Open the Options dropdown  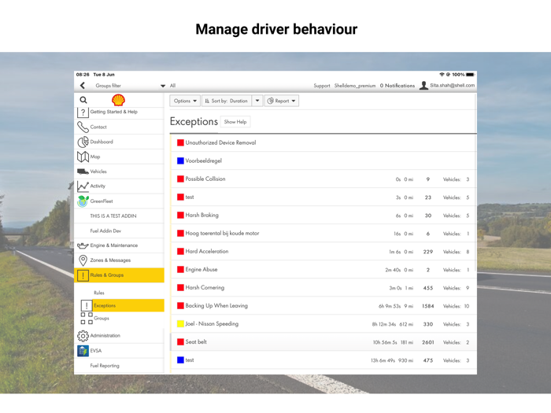tap(185, 101)
